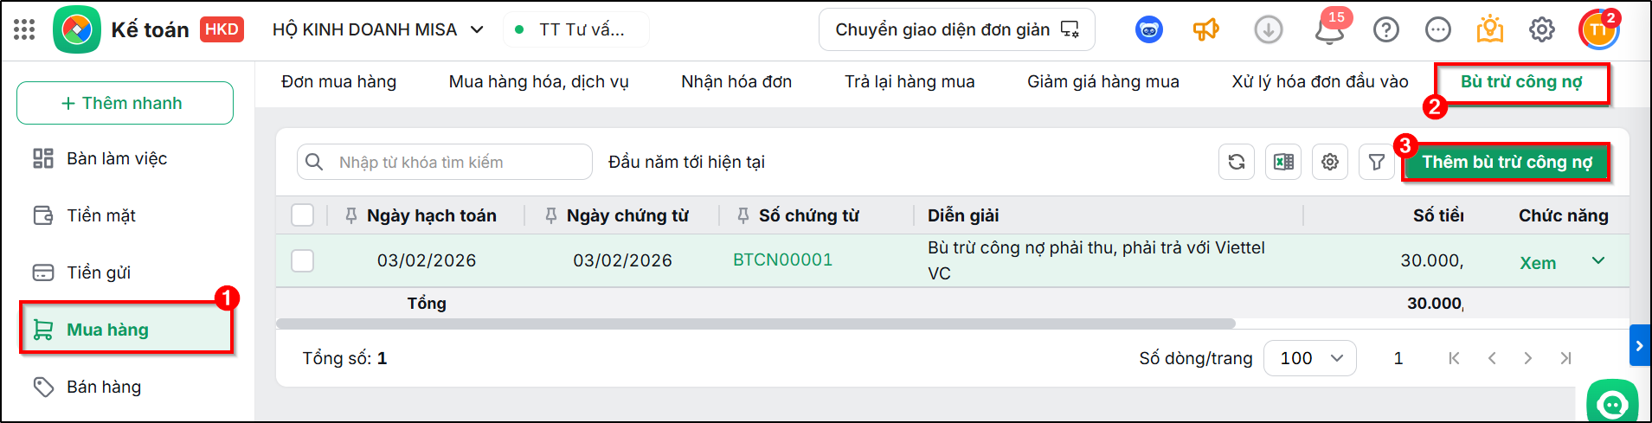The image size is (1652, 423).
Task: Click the help question mark icon
Action: 1386,30
